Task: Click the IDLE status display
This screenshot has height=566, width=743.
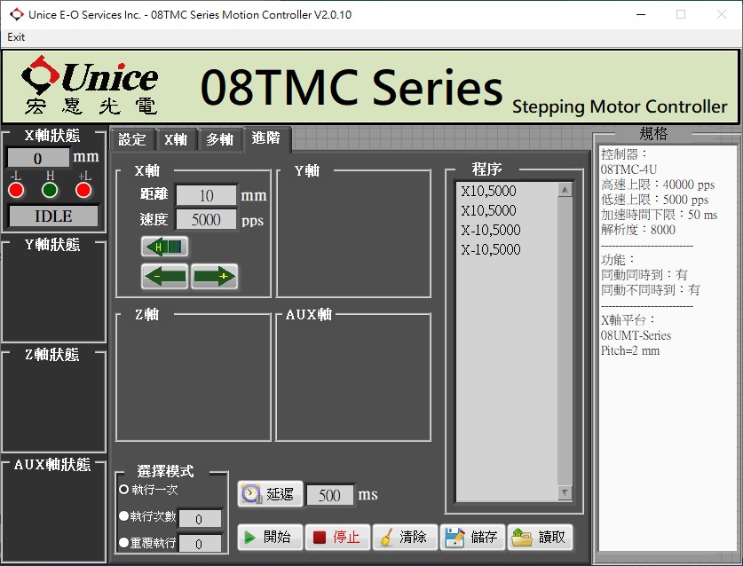Action: tap(53, 216)
